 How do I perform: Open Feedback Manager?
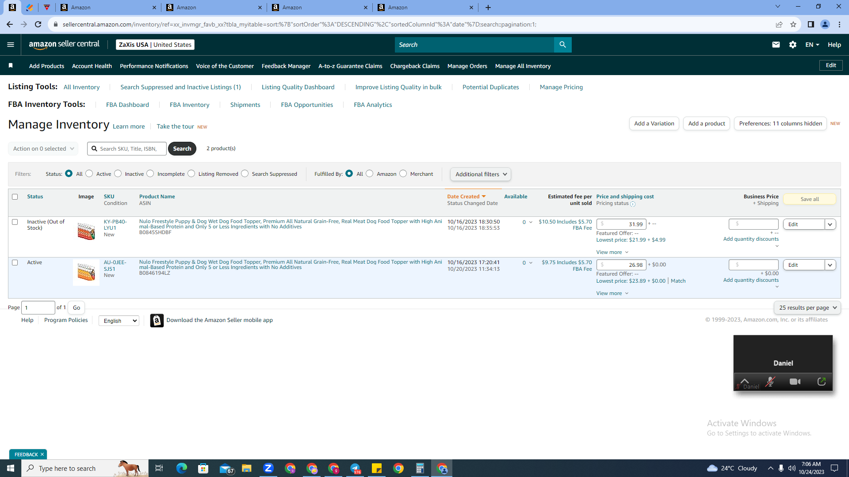286,66
